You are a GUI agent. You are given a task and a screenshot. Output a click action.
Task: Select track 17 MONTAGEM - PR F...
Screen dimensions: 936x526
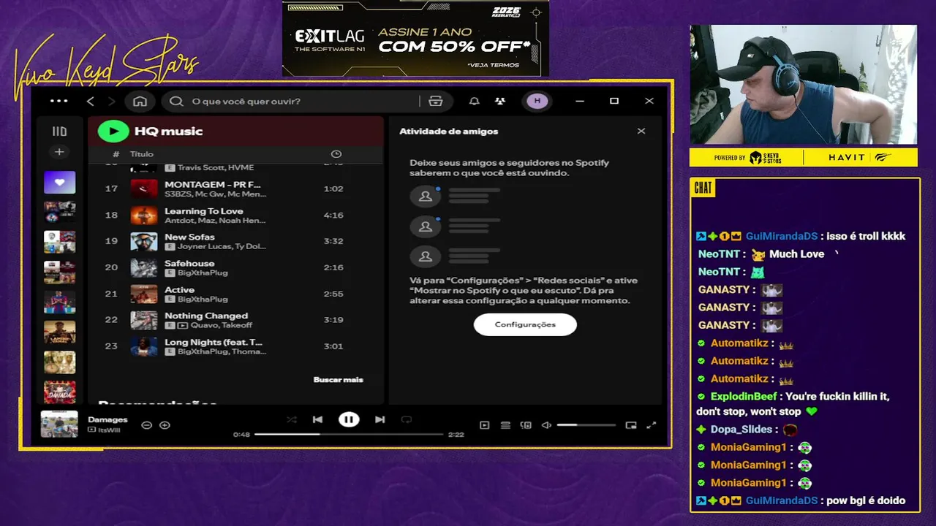coord(235,188)
